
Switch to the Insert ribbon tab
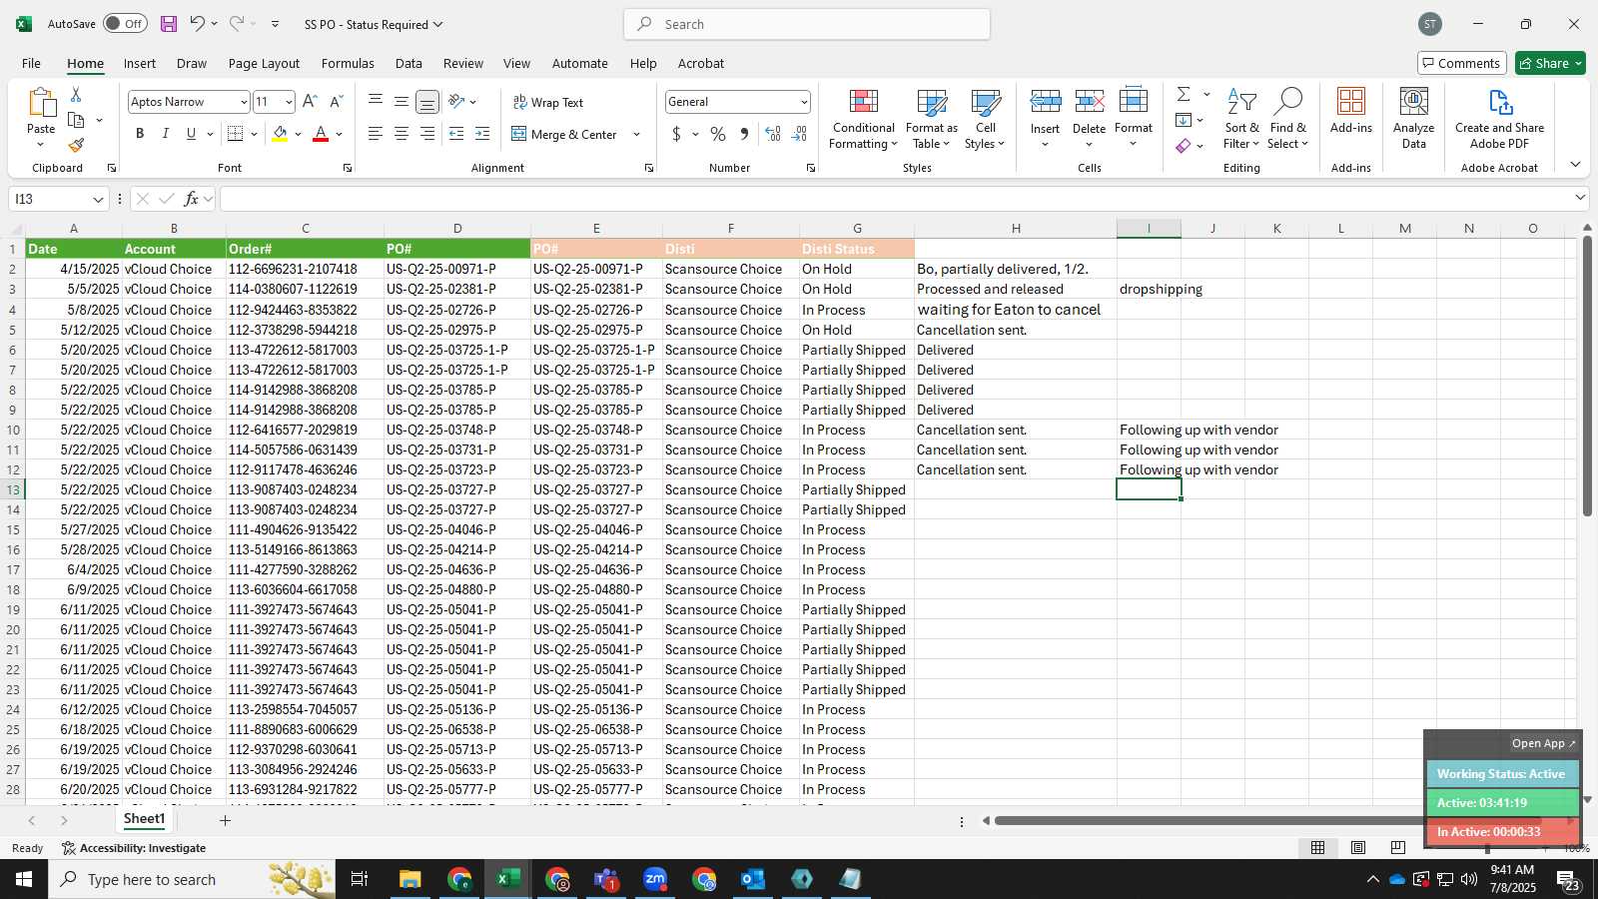[x=140, y=63]
